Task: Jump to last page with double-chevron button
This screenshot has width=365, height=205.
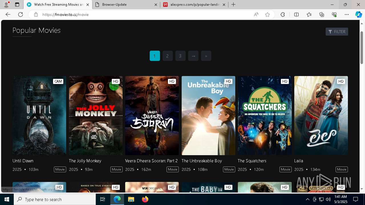Action: (206, 56)
